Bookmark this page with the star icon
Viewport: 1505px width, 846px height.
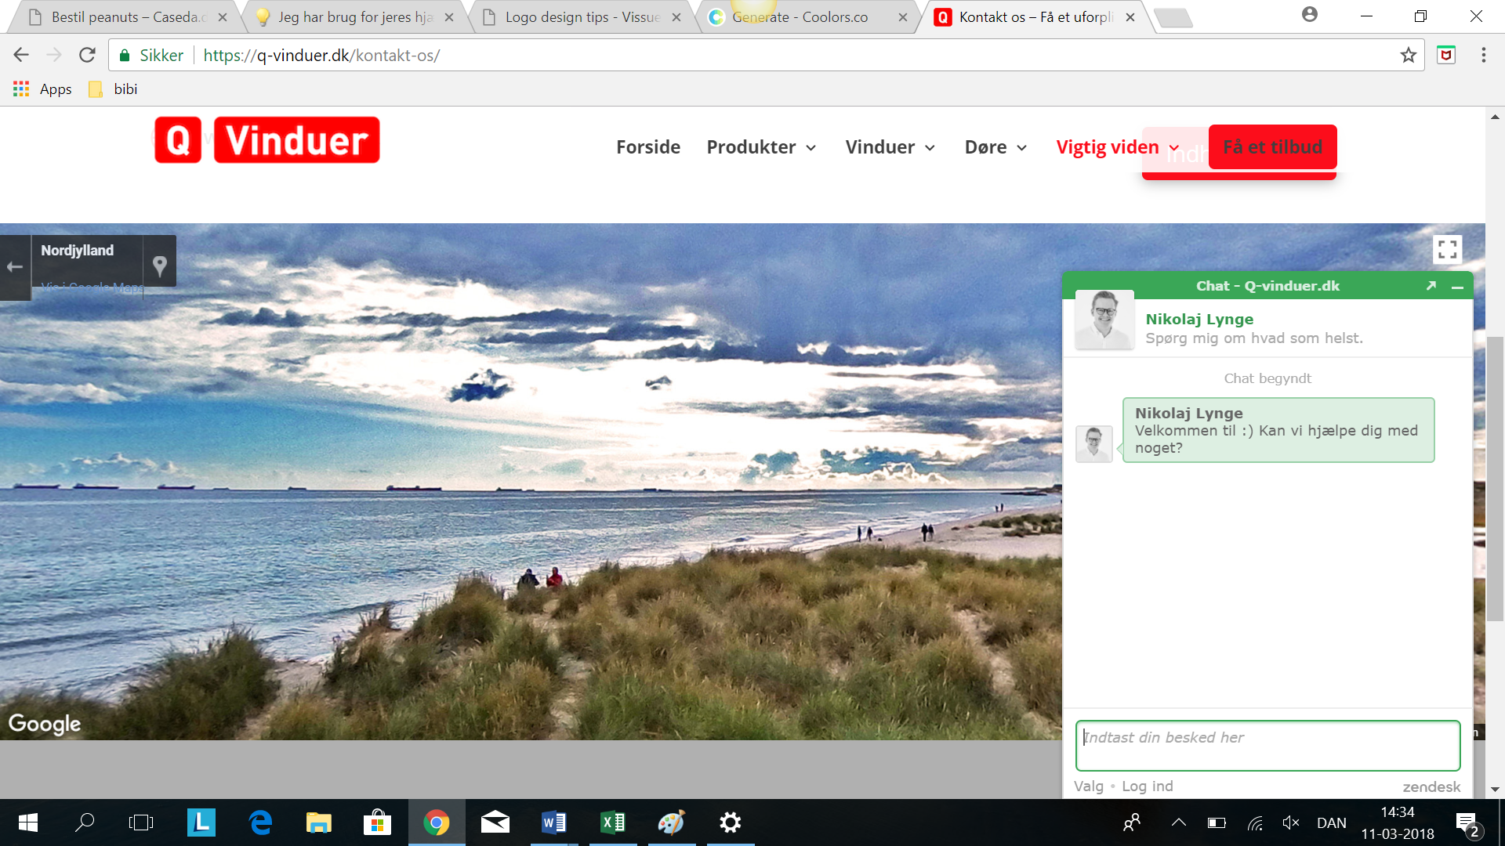coord(1409,55)
